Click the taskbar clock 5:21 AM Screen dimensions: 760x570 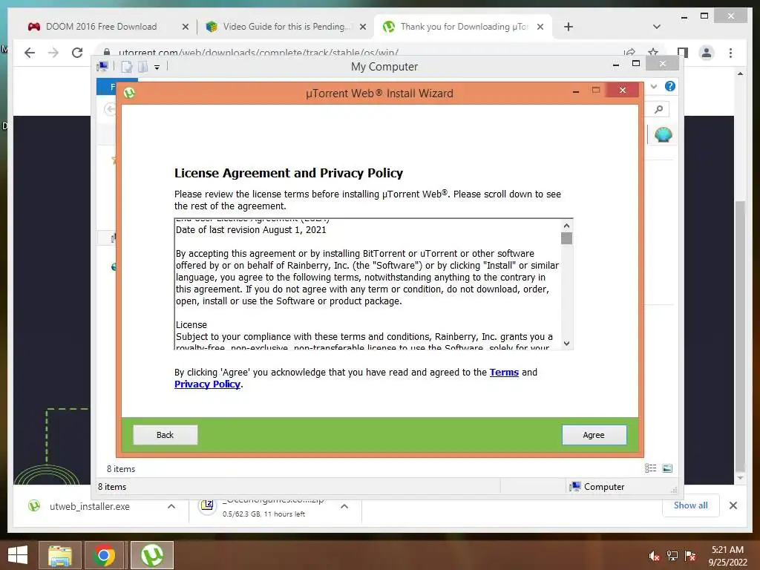727,550
